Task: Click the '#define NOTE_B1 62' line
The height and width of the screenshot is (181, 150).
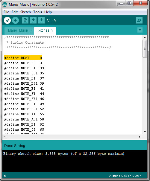Action: [x=24, y=124]
